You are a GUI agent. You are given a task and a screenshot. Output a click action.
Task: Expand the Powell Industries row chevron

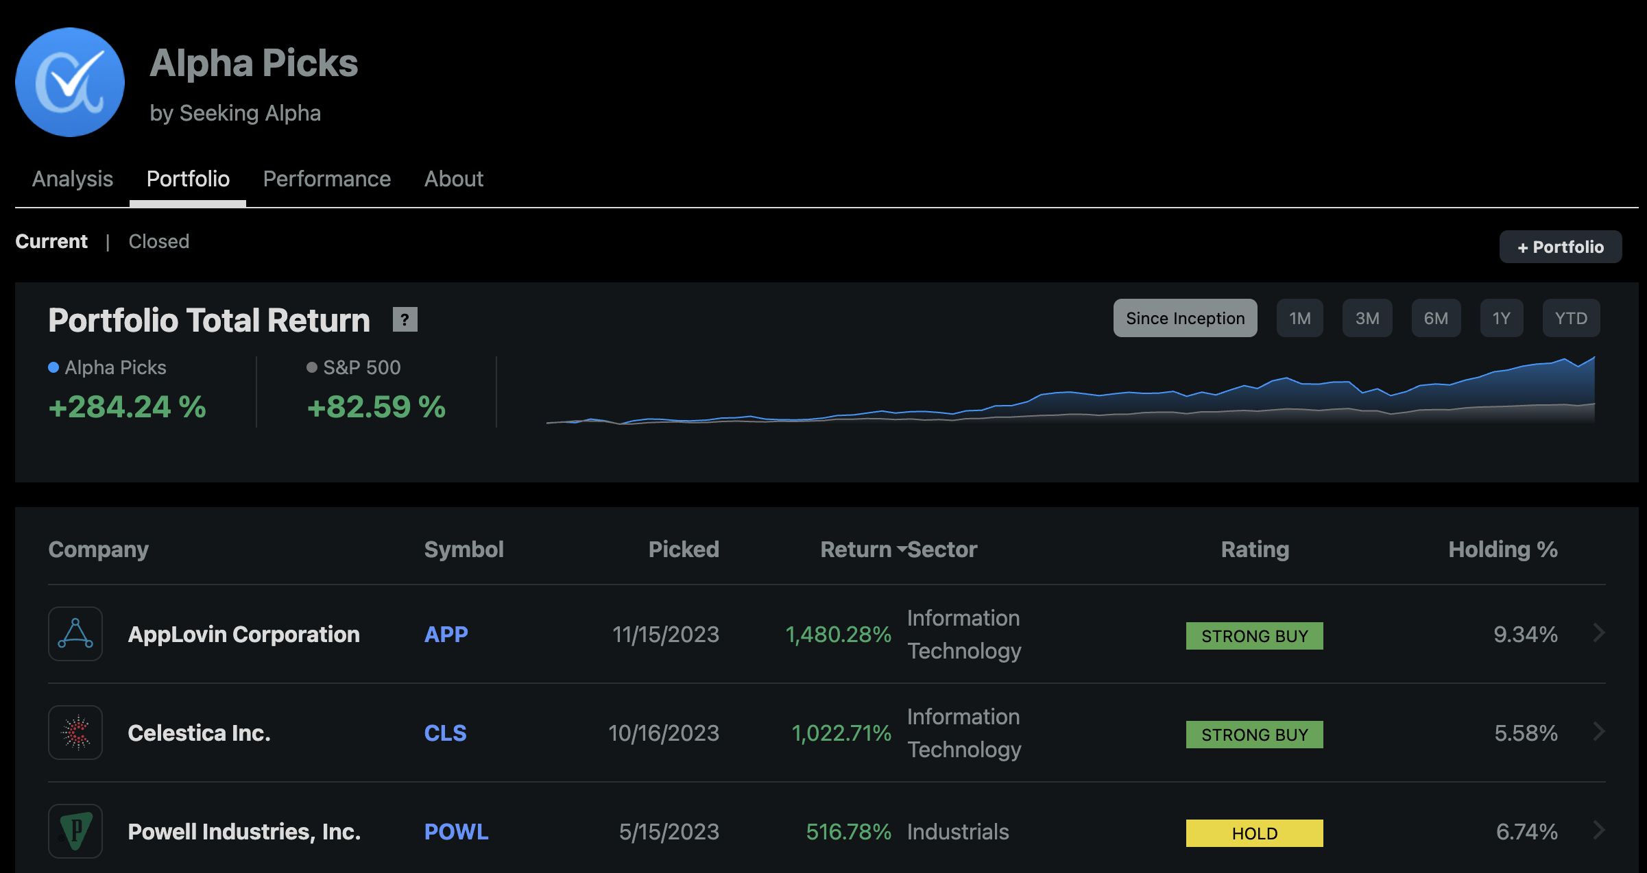coord(1599,830)
